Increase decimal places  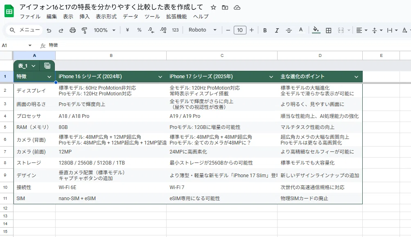(x=163, y=30)
